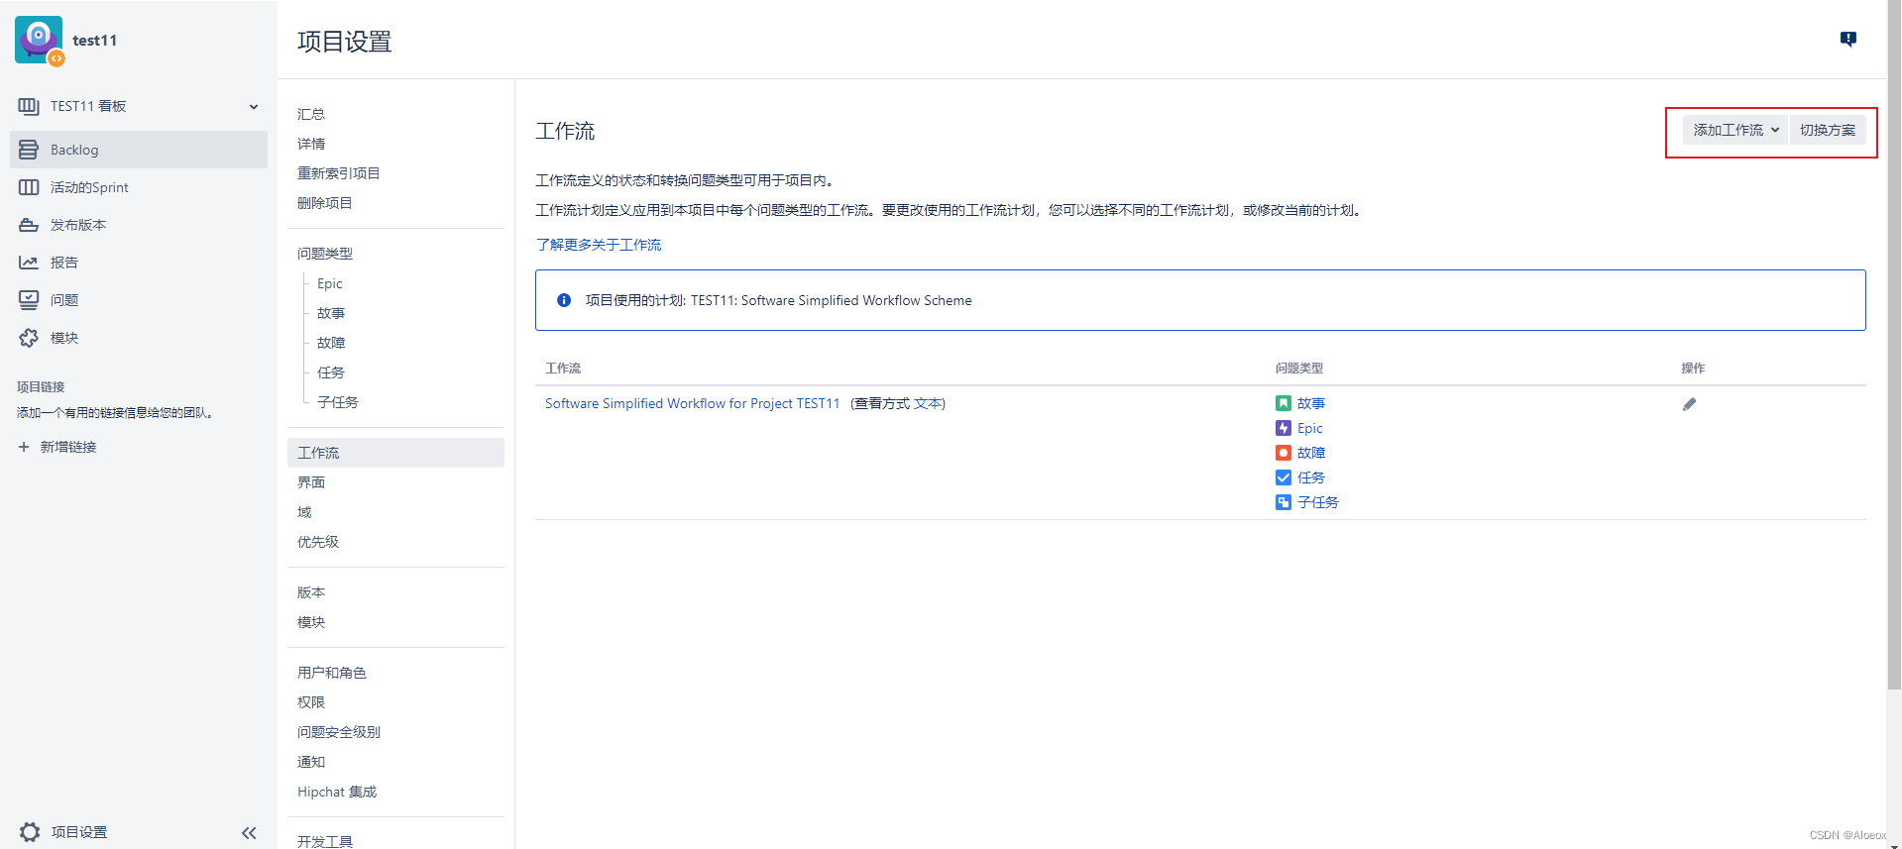Click the 活动的Sprint columns icon
1902x849 pixels.
click(x=29, y=187)
